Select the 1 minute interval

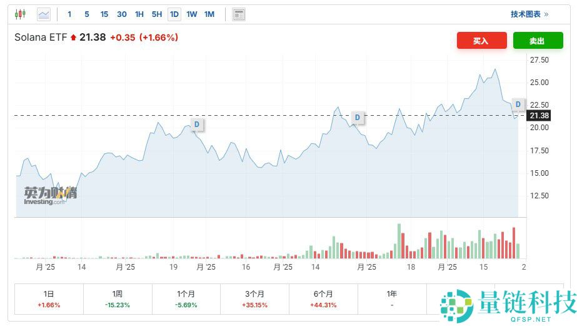(x=69, y=14)
